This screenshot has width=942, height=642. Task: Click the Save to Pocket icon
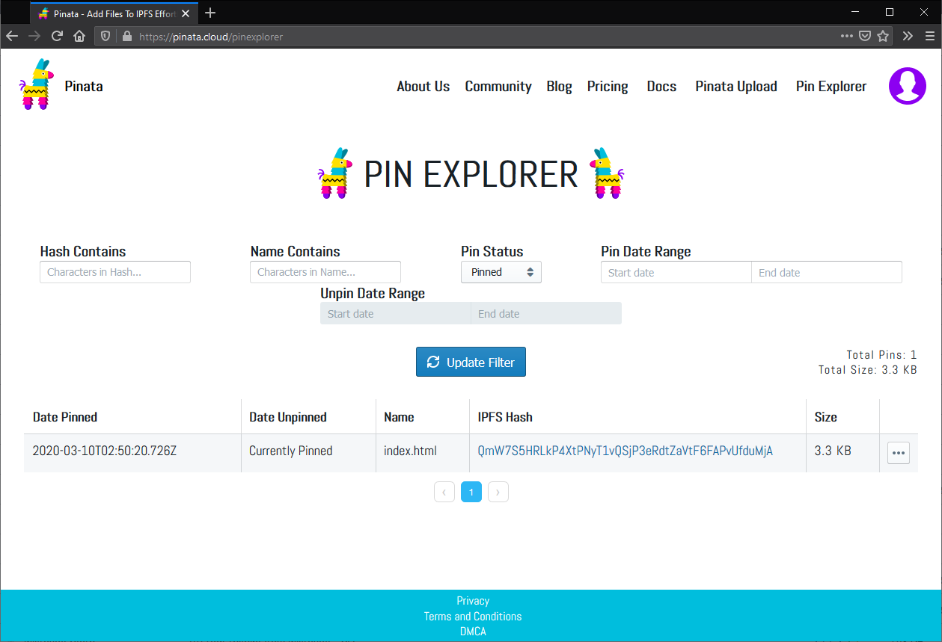(x=865, y=36)
